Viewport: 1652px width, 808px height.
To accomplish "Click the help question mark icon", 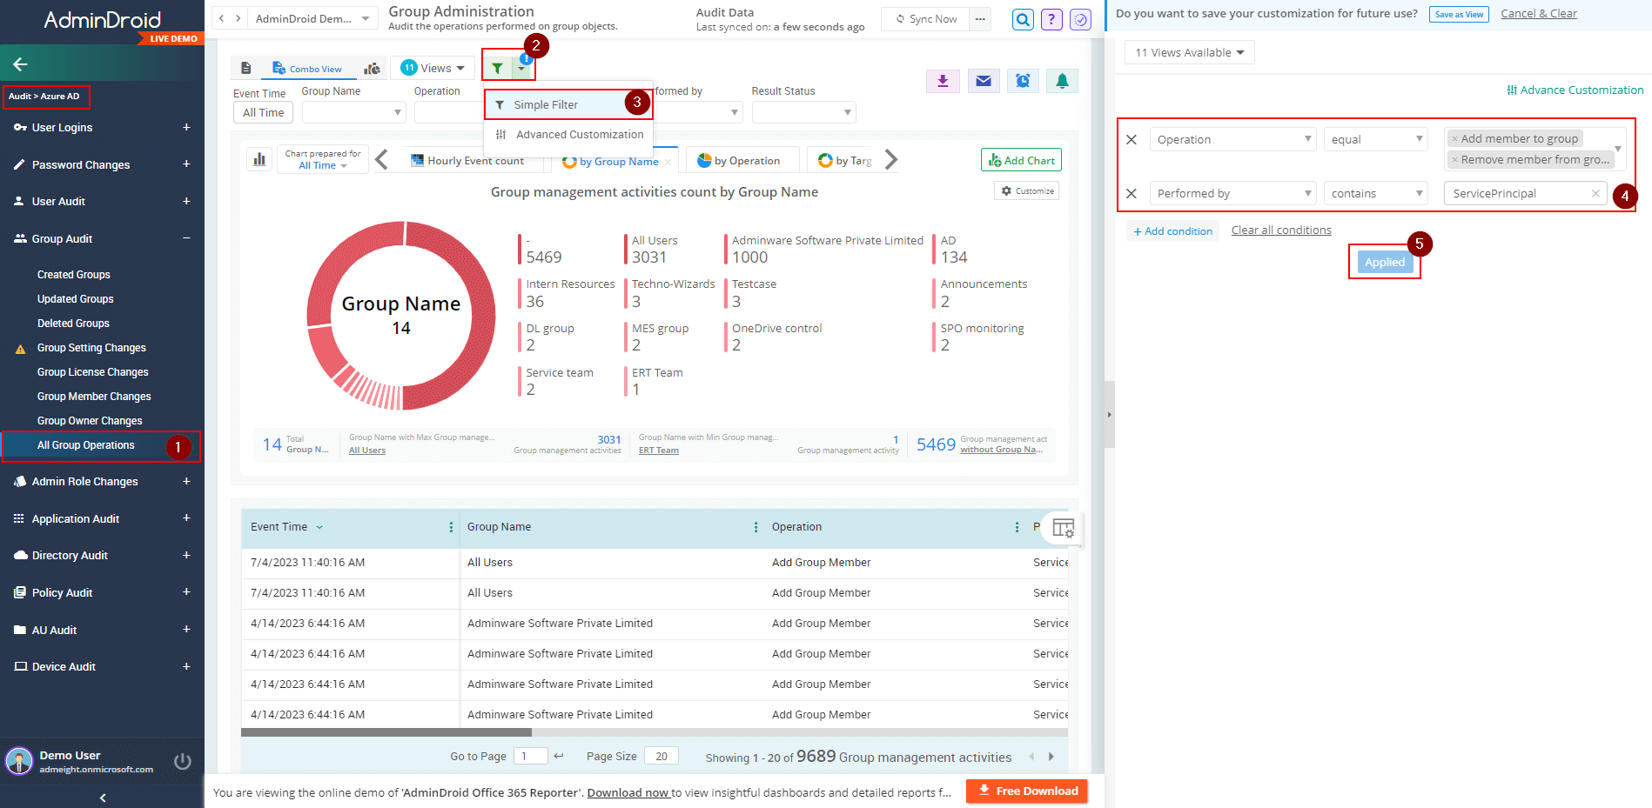I will tap(1051, 19).
